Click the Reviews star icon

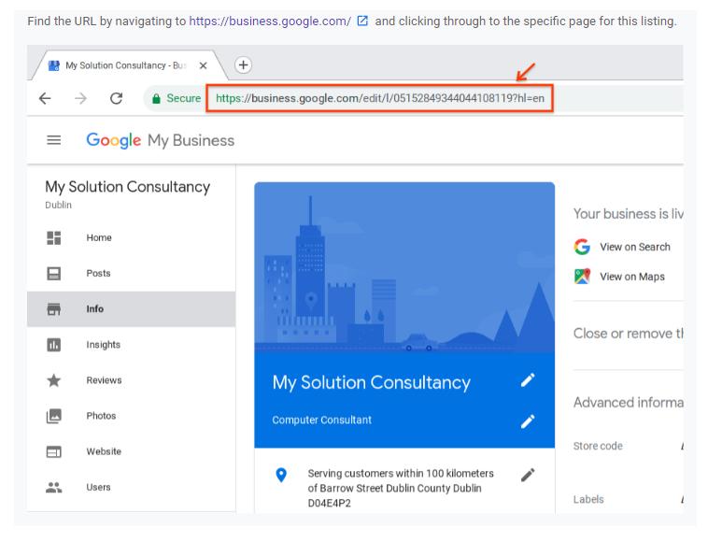point(54,380)
